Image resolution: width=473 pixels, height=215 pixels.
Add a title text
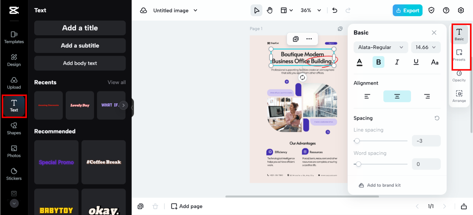pos(80,28)
